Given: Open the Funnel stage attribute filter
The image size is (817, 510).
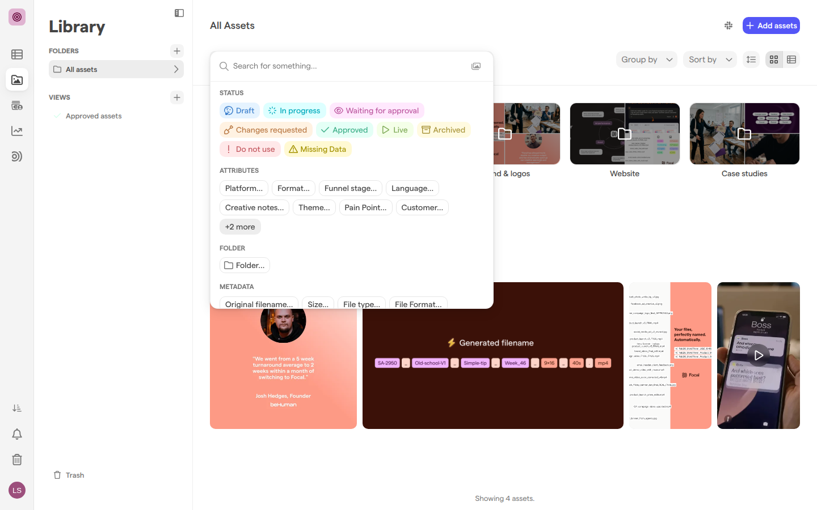Looking at the screenshot, I should pos(351,188).
